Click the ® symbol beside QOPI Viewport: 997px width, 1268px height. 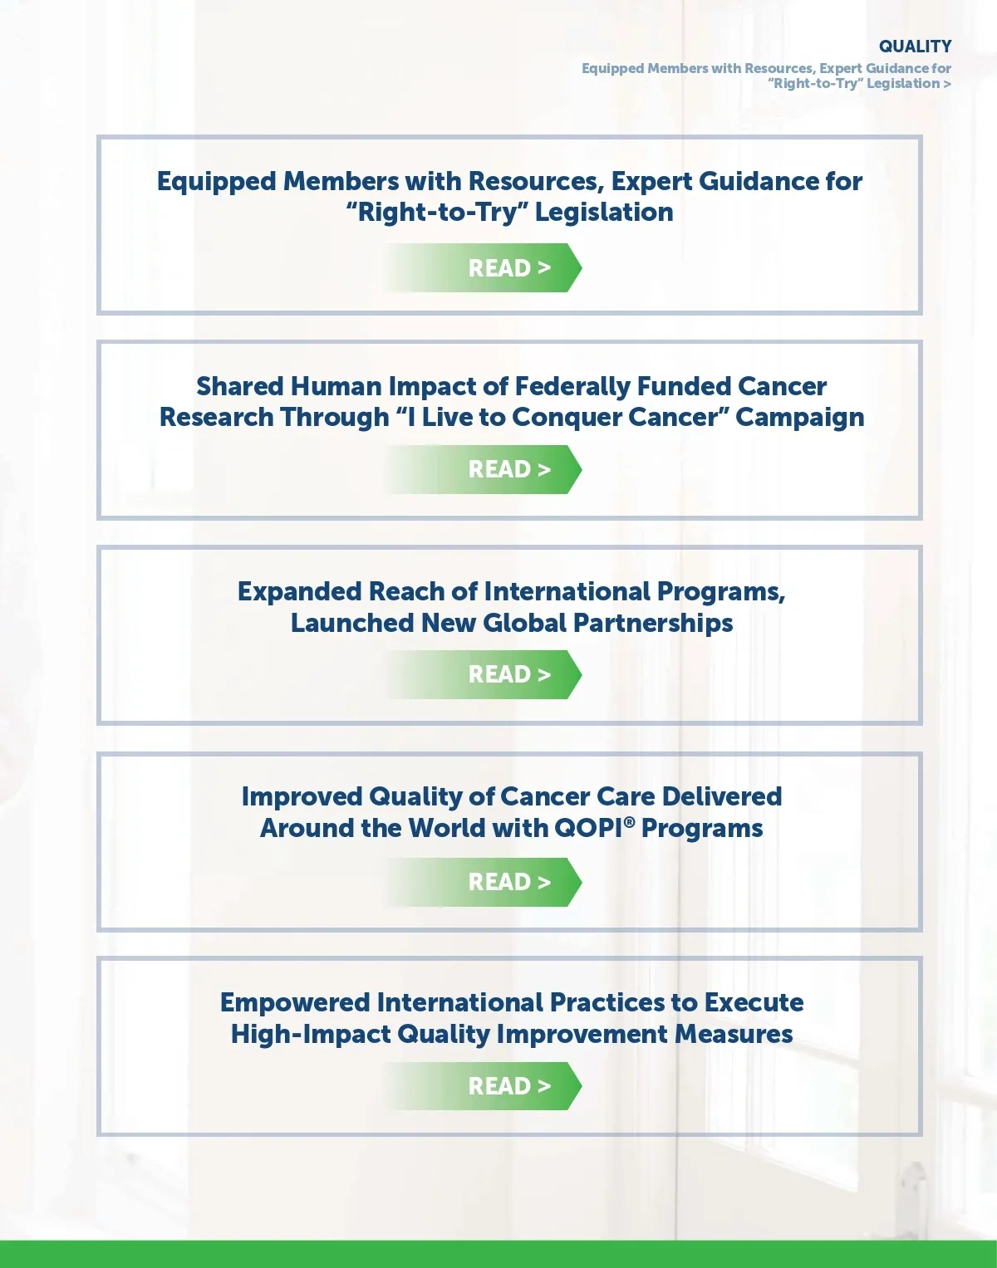629,821
